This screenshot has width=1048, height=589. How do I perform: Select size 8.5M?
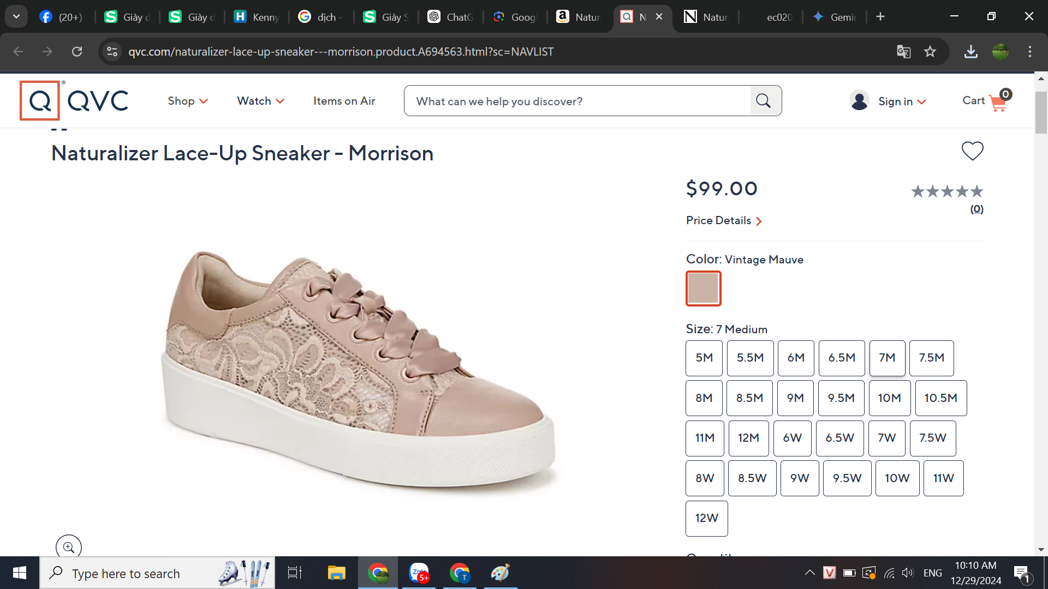[x=749, y=398]
